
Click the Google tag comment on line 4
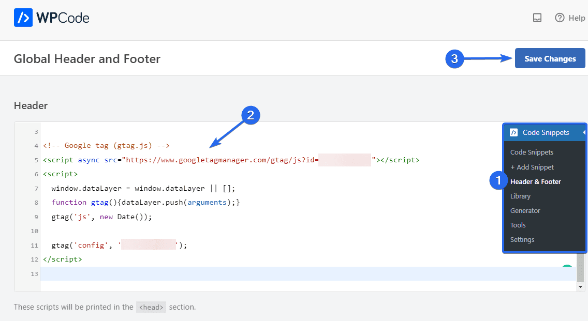(x=106, y=145)
